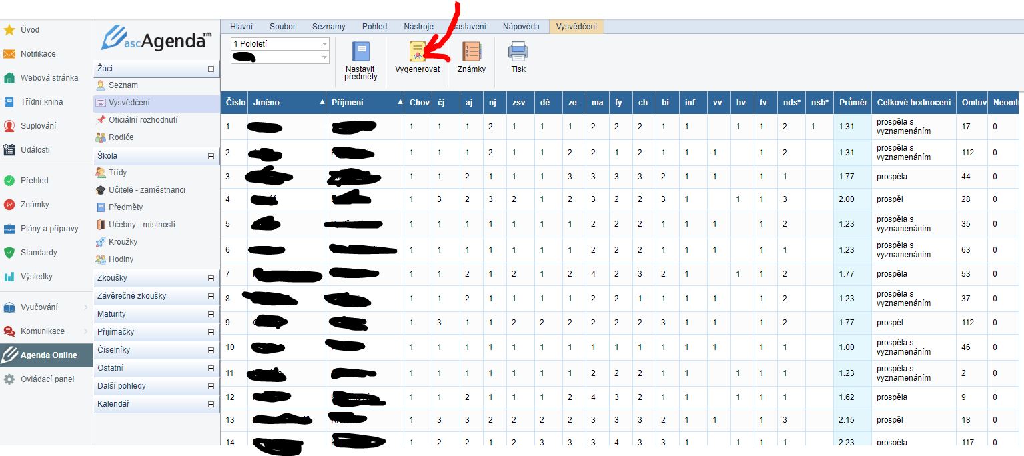Expand the Číselníky section
The image size is (1024, 456).
click(211, 350)
